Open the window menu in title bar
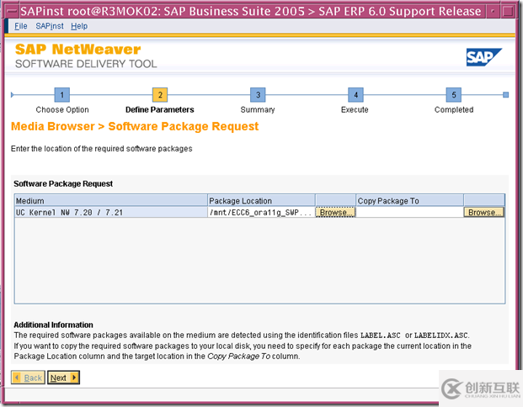The height and width of the screenshot is (407, 523). tap(12, 11)
